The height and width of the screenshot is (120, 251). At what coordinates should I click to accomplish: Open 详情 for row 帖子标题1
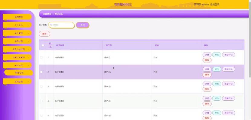(207, 55)
